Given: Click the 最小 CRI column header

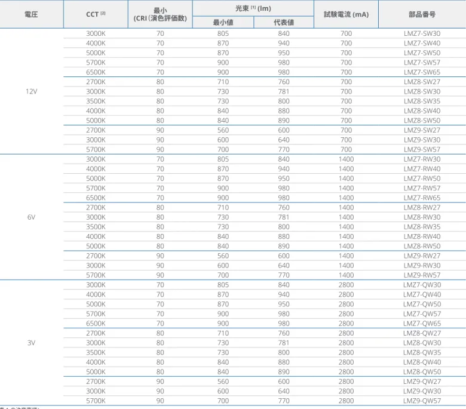Looking at the screenshot, I should coord(160,14).
